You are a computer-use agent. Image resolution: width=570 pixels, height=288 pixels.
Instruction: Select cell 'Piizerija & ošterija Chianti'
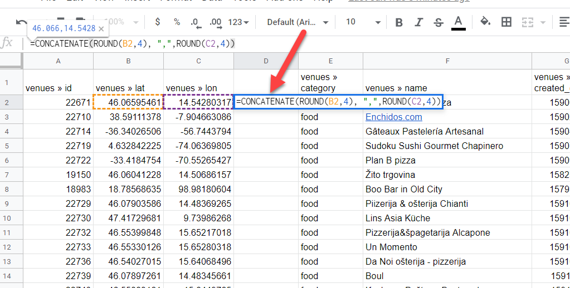[447, 203]
